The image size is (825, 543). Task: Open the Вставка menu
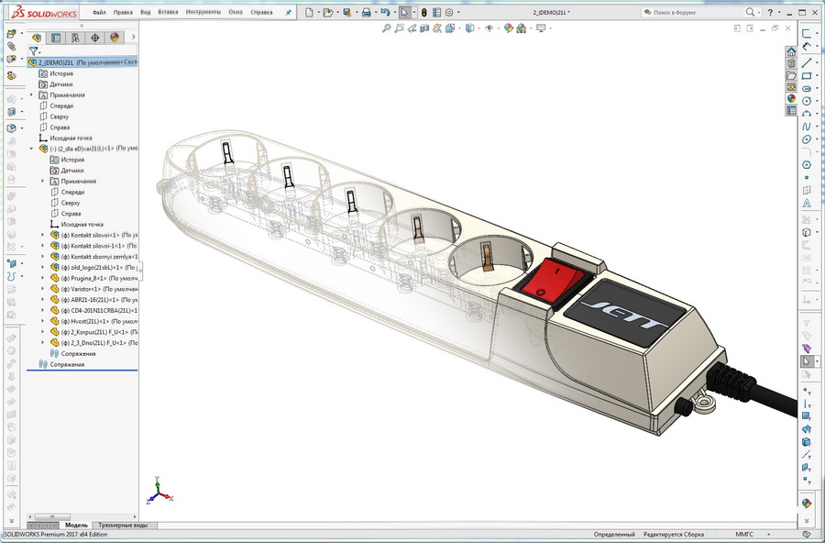[168, 12]
